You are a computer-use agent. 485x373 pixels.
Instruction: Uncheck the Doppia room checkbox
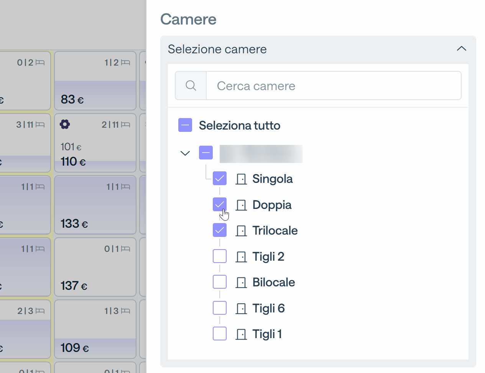click(220, 204)
